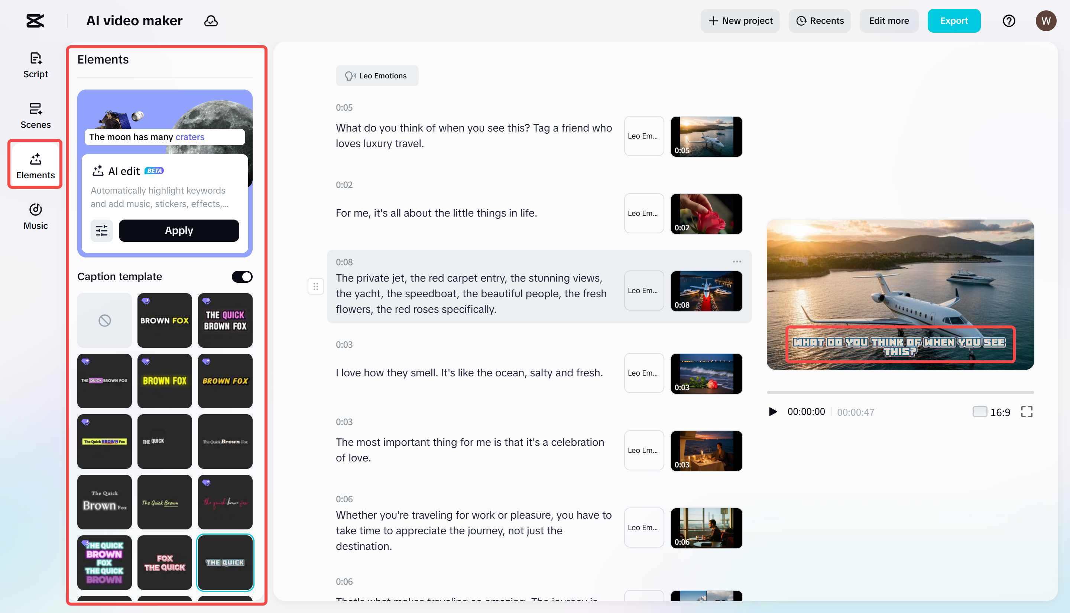
Task: Open the red rose 0:02 scene thumbnail
Action: tap(706, 214)
